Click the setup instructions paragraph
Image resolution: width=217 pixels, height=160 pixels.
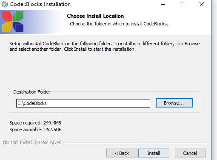105,47
